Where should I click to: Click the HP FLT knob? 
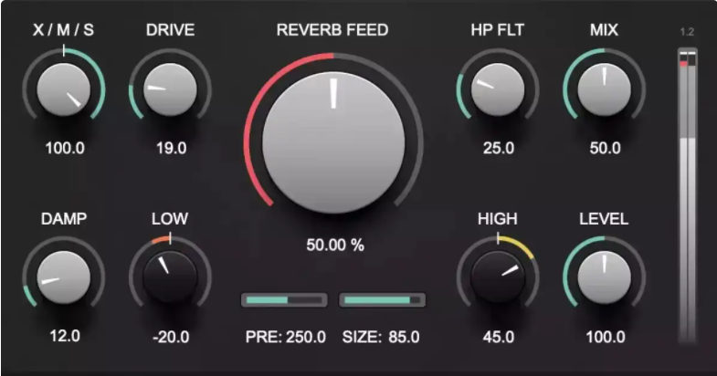click(x=498, y=90)
